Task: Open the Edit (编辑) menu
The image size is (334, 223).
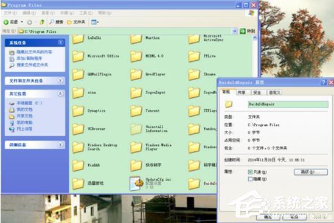Action: (x=29, y=13)
